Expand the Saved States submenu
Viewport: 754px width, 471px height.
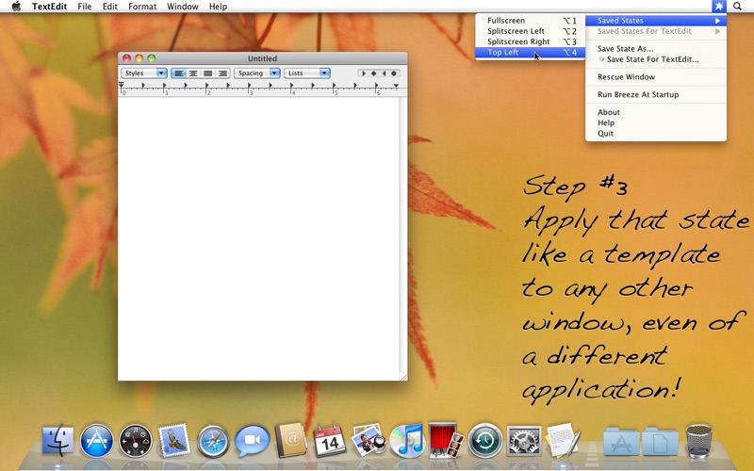point(656,21)
